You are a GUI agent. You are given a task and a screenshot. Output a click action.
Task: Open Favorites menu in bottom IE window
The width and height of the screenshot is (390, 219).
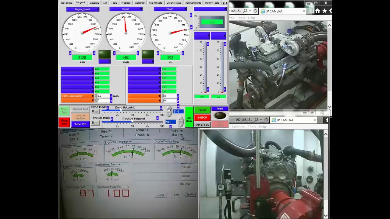point(238,127)
